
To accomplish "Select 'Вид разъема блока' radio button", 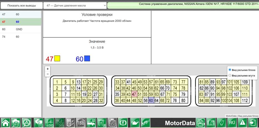I will (x=230, y=70).
